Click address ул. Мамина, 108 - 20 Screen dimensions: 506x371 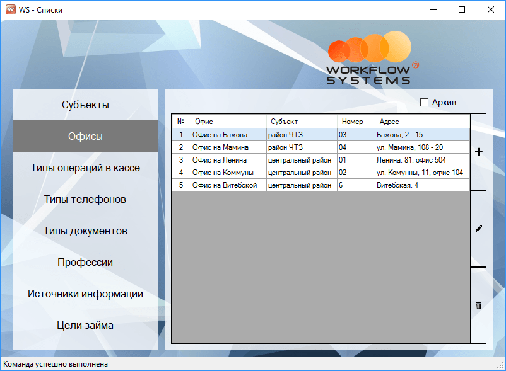point(423,147)
